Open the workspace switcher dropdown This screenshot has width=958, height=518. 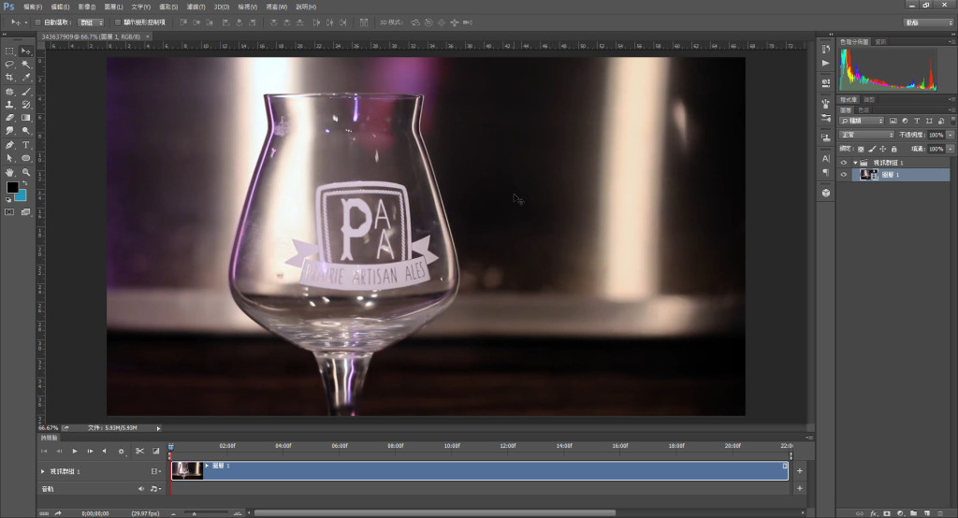pos(929,22)
